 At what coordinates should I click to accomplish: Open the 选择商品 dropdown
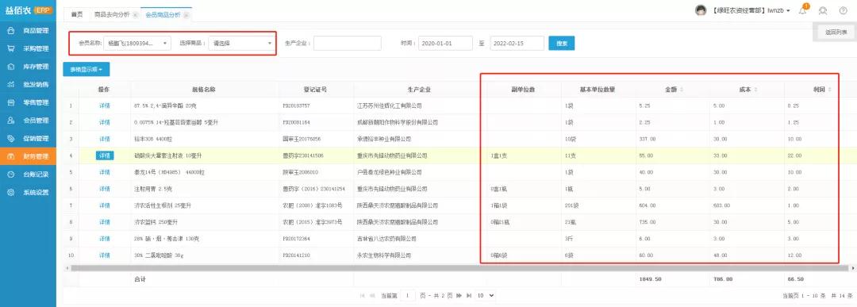241,43
